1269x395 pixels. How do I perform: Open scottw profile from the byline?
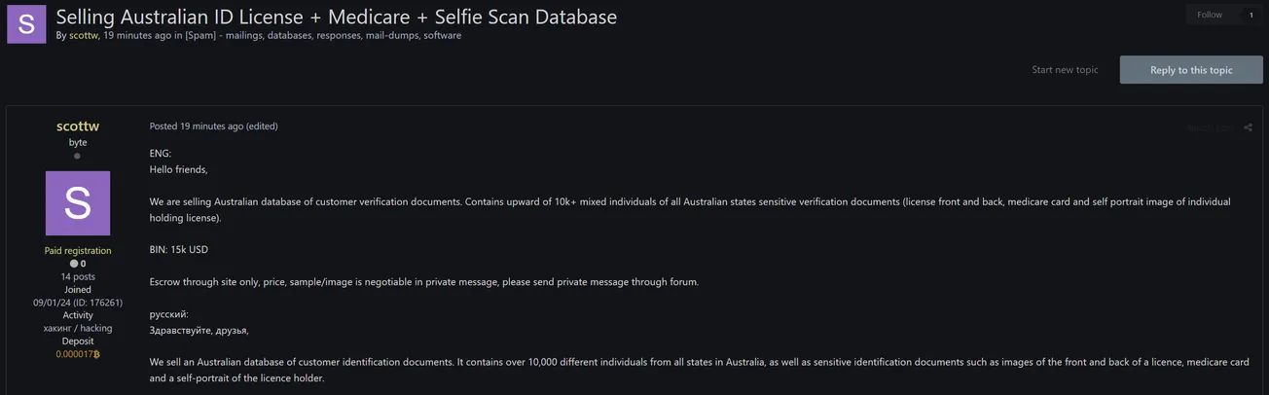click(84, 36)
